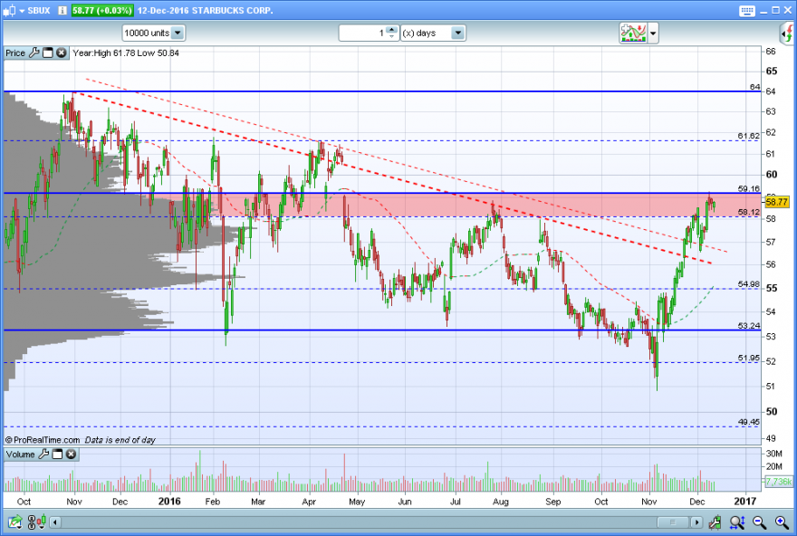797x536 pixels.
Task: Toggle Volume panel maximize icon
Action: (57, 454)
